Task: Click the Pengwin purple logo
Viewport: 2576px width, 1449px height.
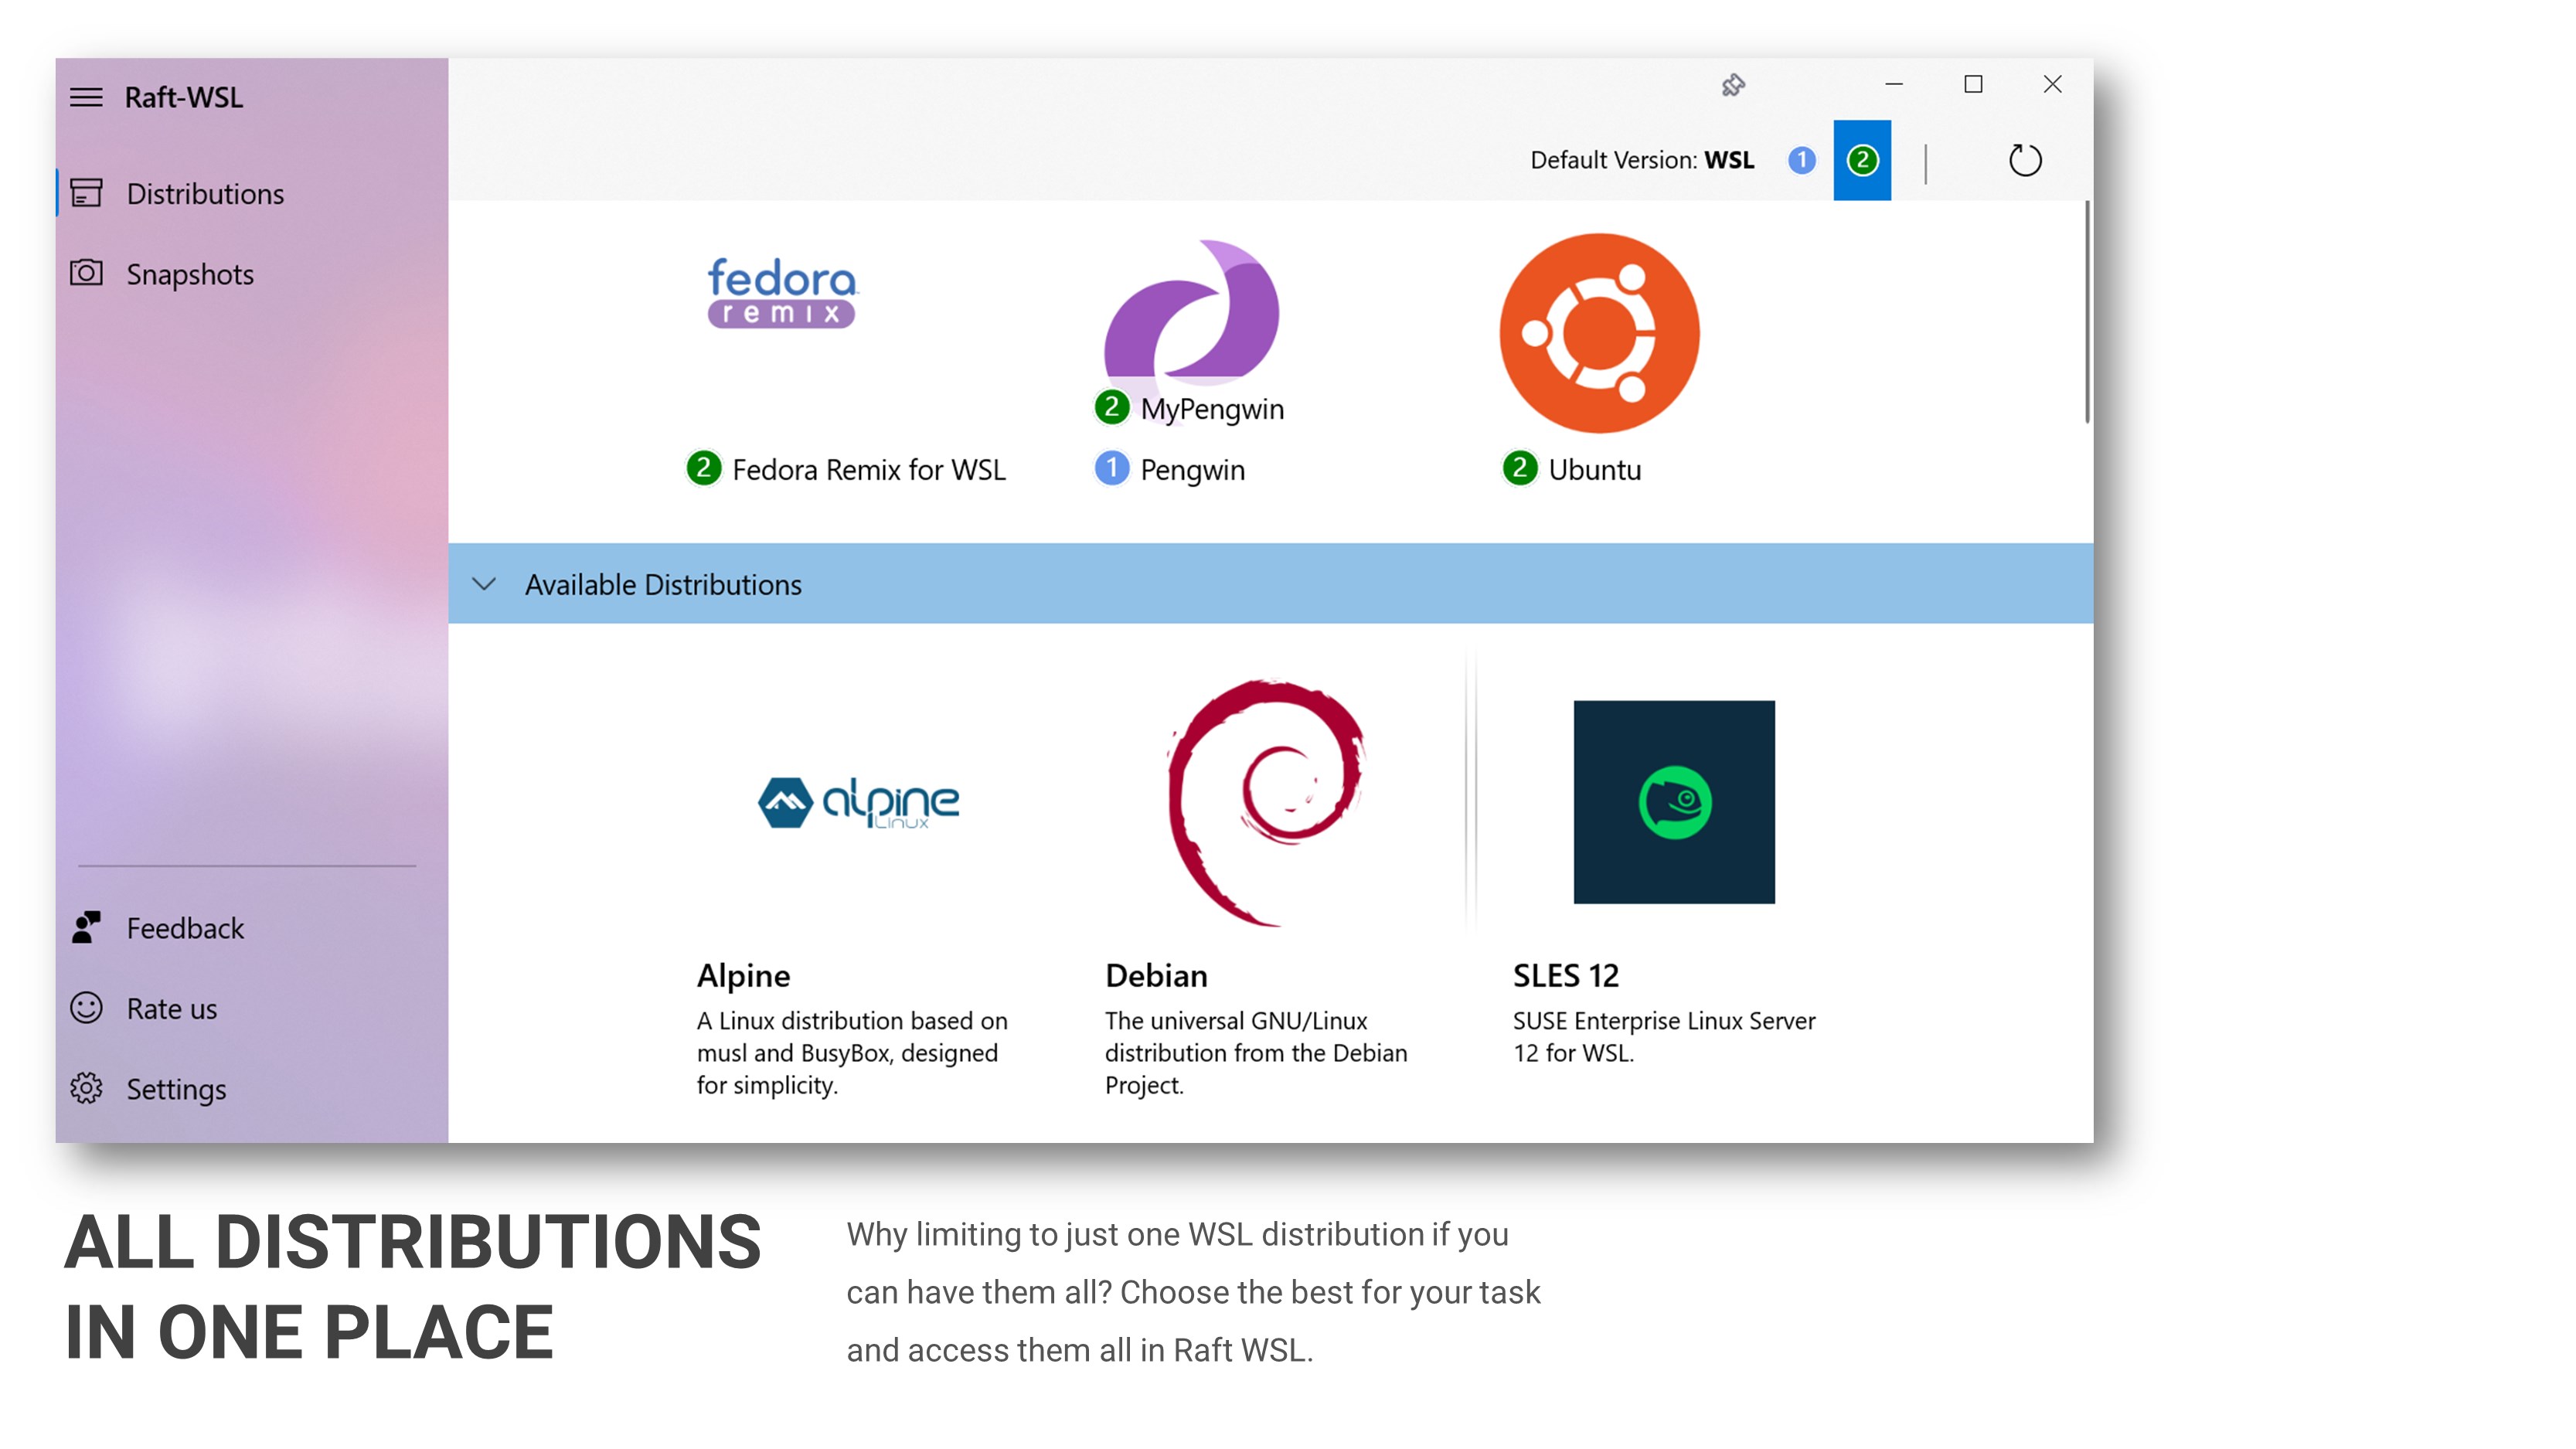Action: (x=1191, y=312)
